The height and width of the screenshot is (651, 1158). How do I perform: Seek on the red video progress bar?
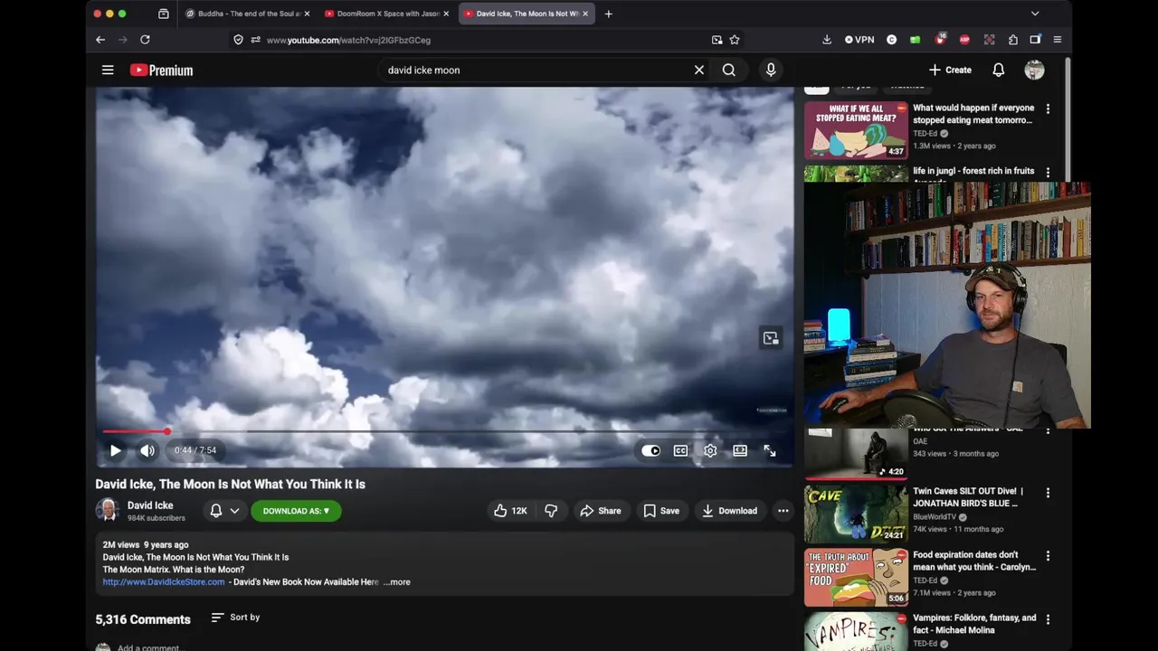point(444,431)
